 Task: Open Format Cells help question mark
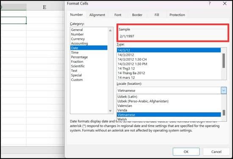point(209,3)
